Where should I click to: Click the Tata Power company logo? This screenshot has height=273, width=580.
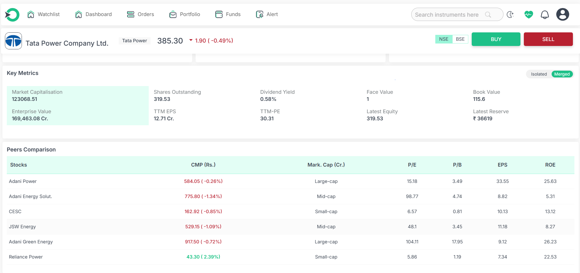point(14,41)
